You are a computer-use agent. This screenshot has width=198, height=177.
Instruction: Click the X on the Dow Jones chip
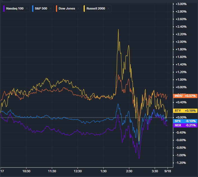79,8
